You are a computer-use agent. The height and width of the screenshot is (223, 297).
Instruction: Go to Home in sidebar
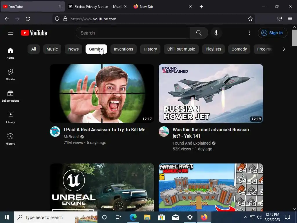point(10,53)
